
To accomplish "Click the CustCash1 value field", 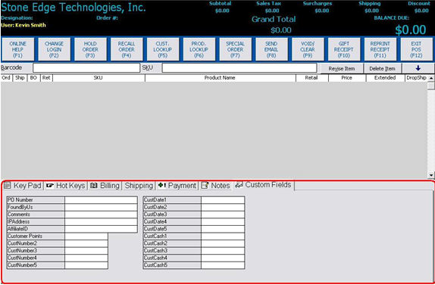I will [223, 236].
